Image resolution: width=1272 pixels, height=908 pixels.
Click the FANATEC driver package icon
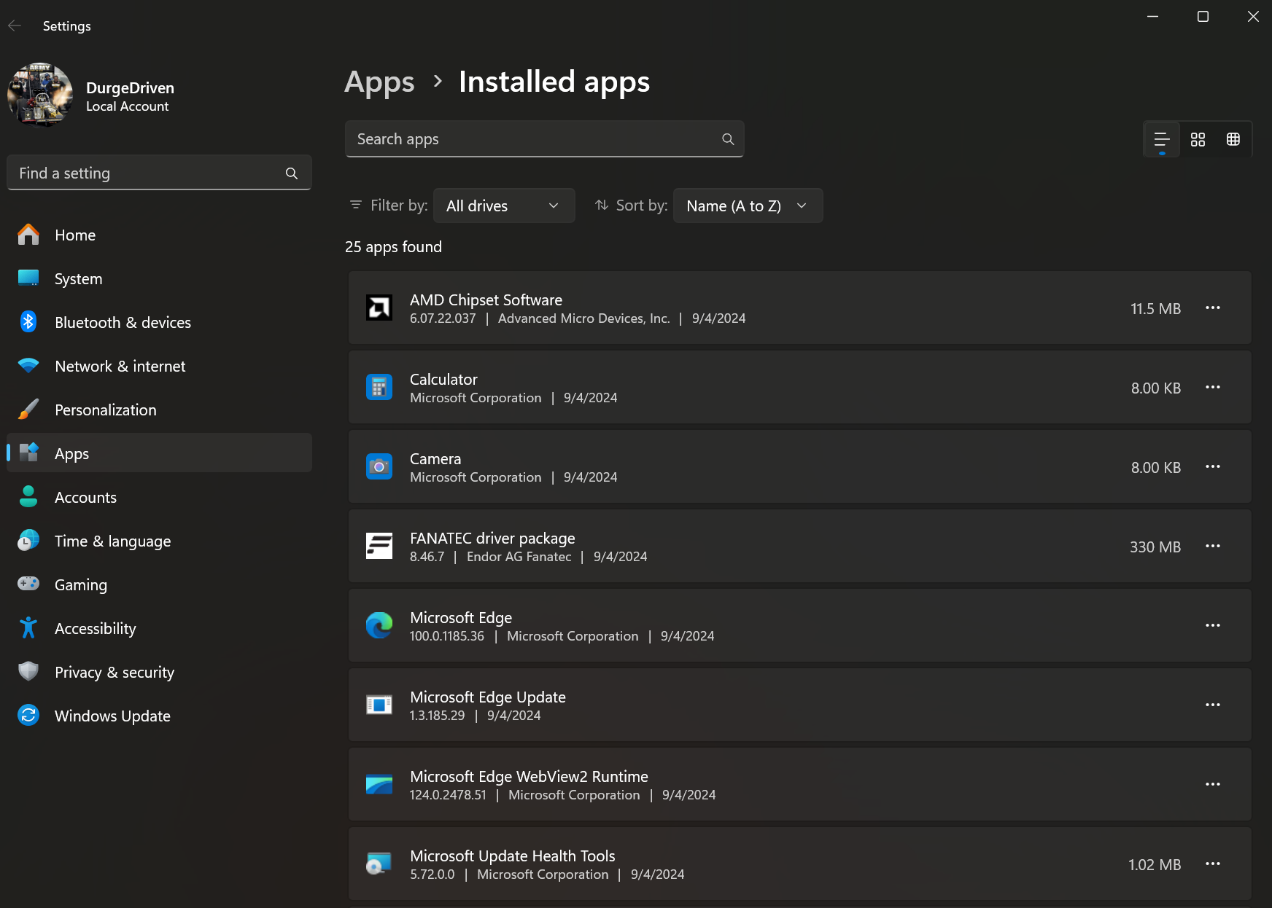coord(379,546)
